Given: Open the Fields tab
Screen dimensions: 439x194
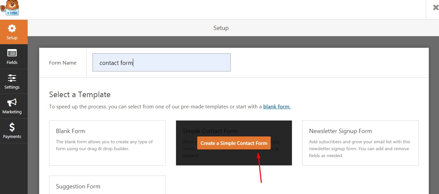Looking at the screenshot, I should tap(13, 57).
